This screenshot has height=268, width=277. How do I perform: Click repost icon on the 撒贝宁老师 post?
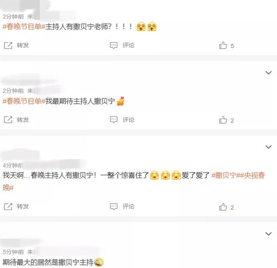pos(8,45)
